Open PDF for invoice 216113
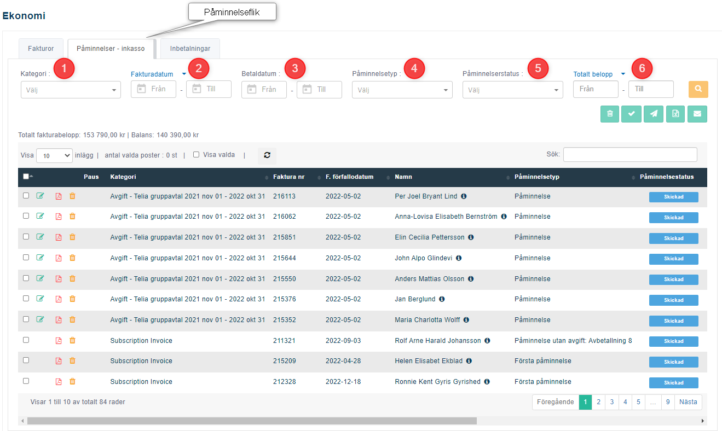 (x=59, y=196)
